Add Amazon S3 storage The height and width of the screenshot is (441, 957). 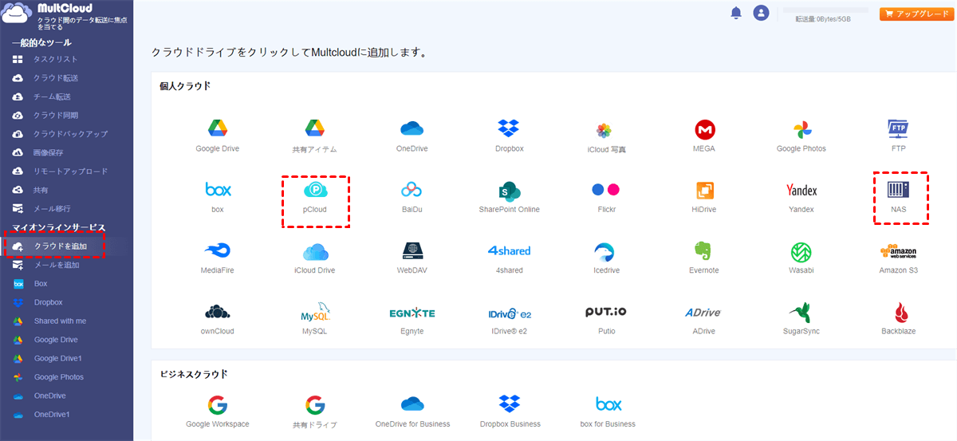click(x=899, y=258)
